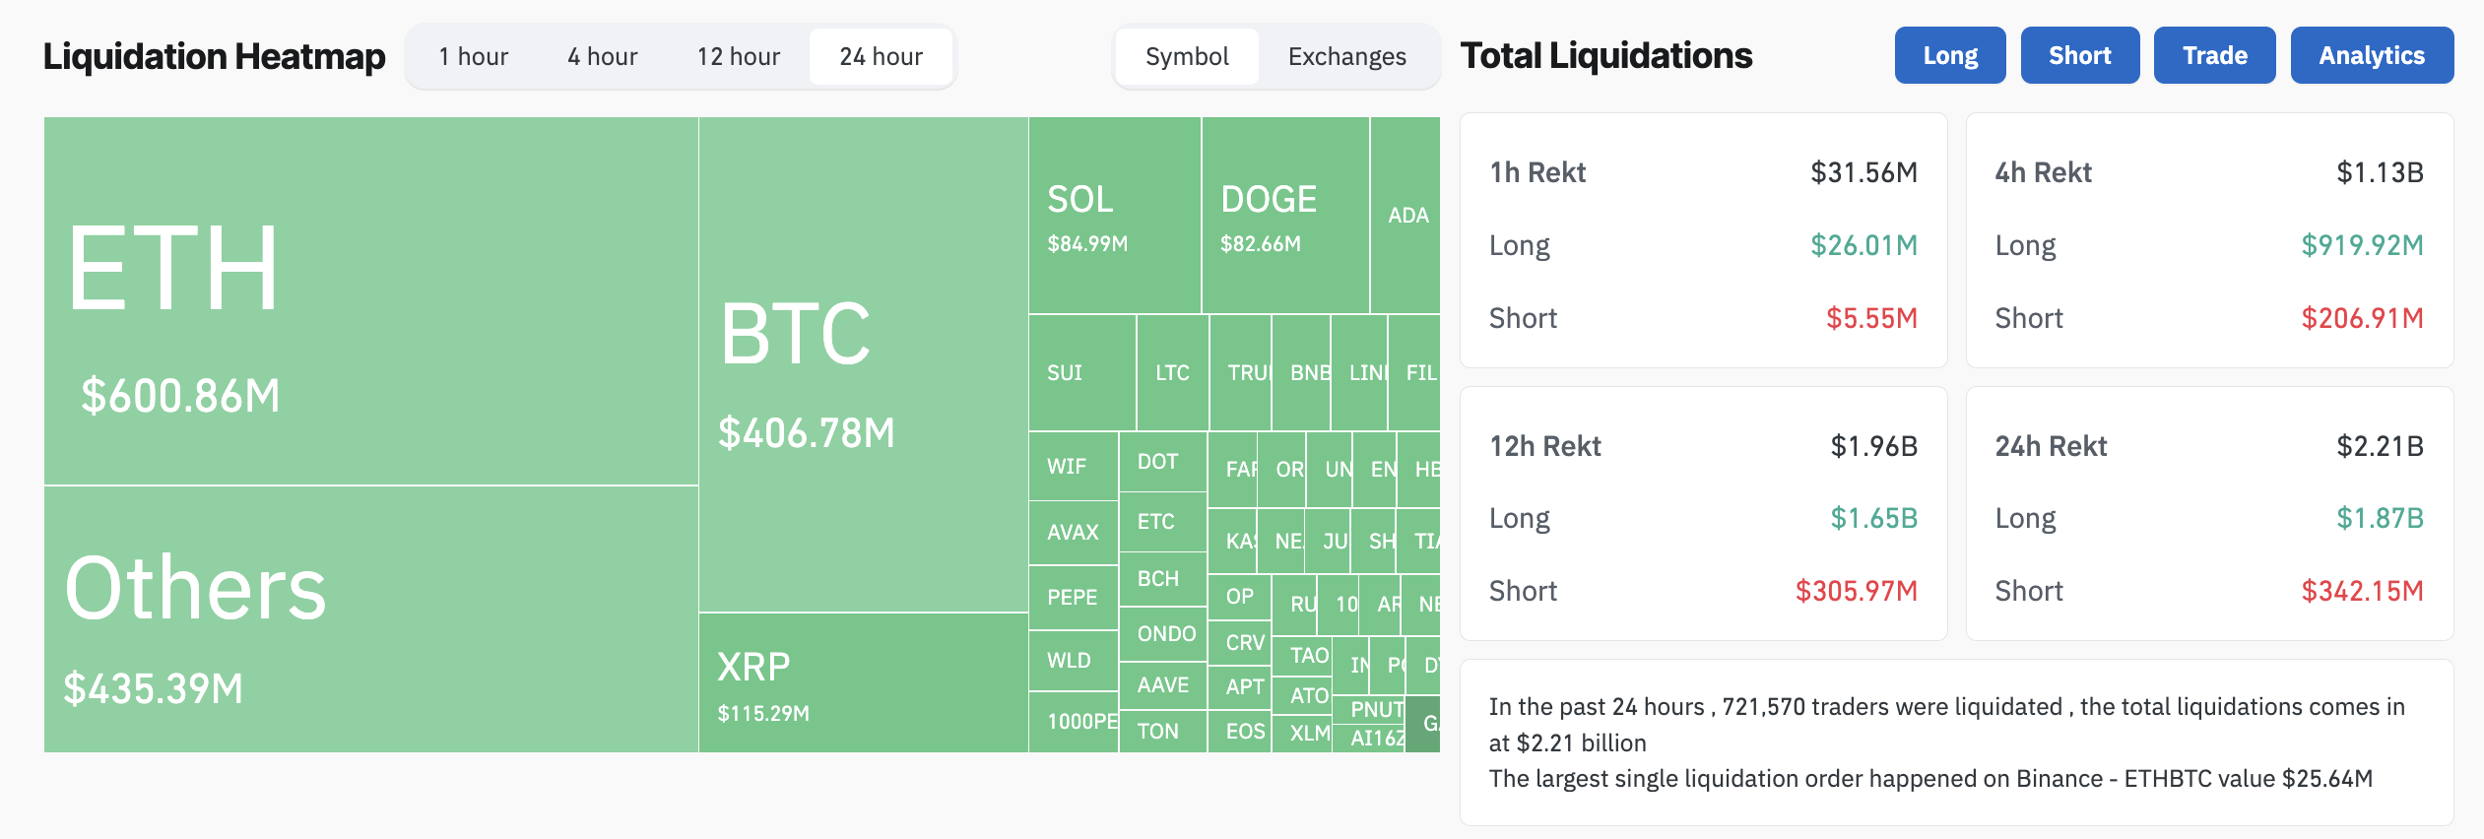
Task: Click the SOL heatmap tile
Action: coord(1114,216)
